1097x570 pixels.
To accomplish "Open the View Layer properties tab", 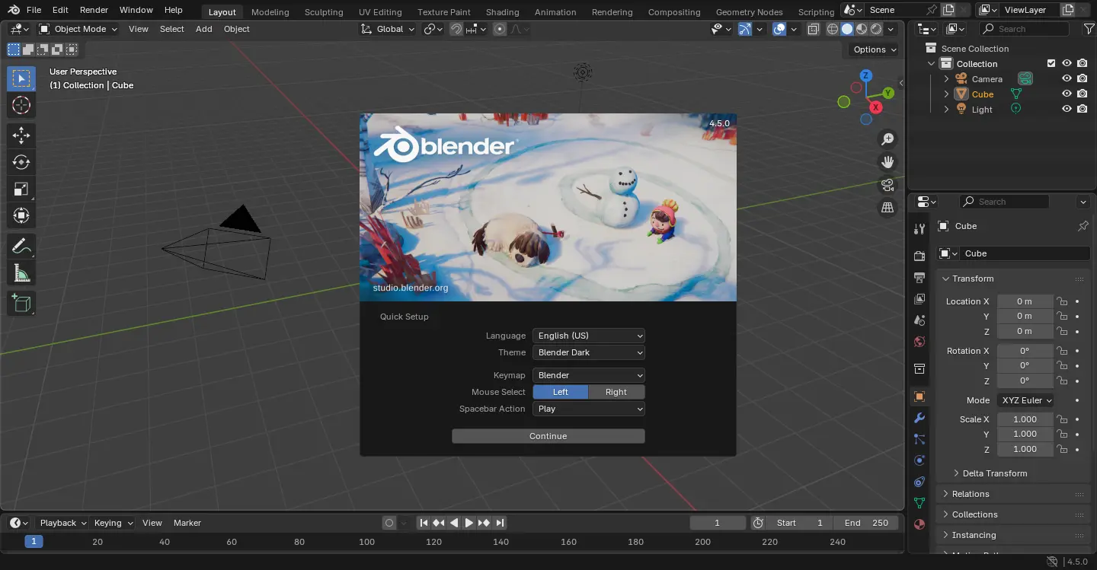I will tap(919, 299).
